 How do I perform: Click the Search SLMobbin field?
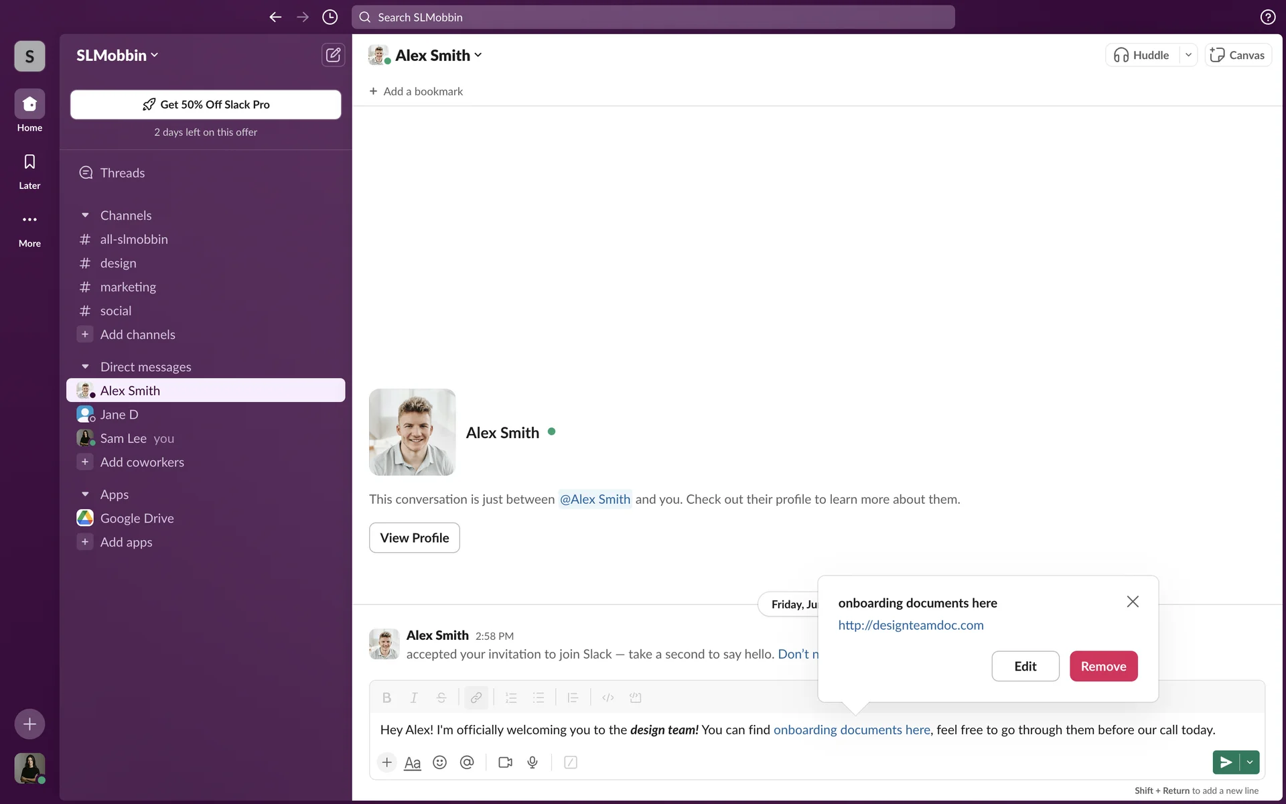[653, 17]
